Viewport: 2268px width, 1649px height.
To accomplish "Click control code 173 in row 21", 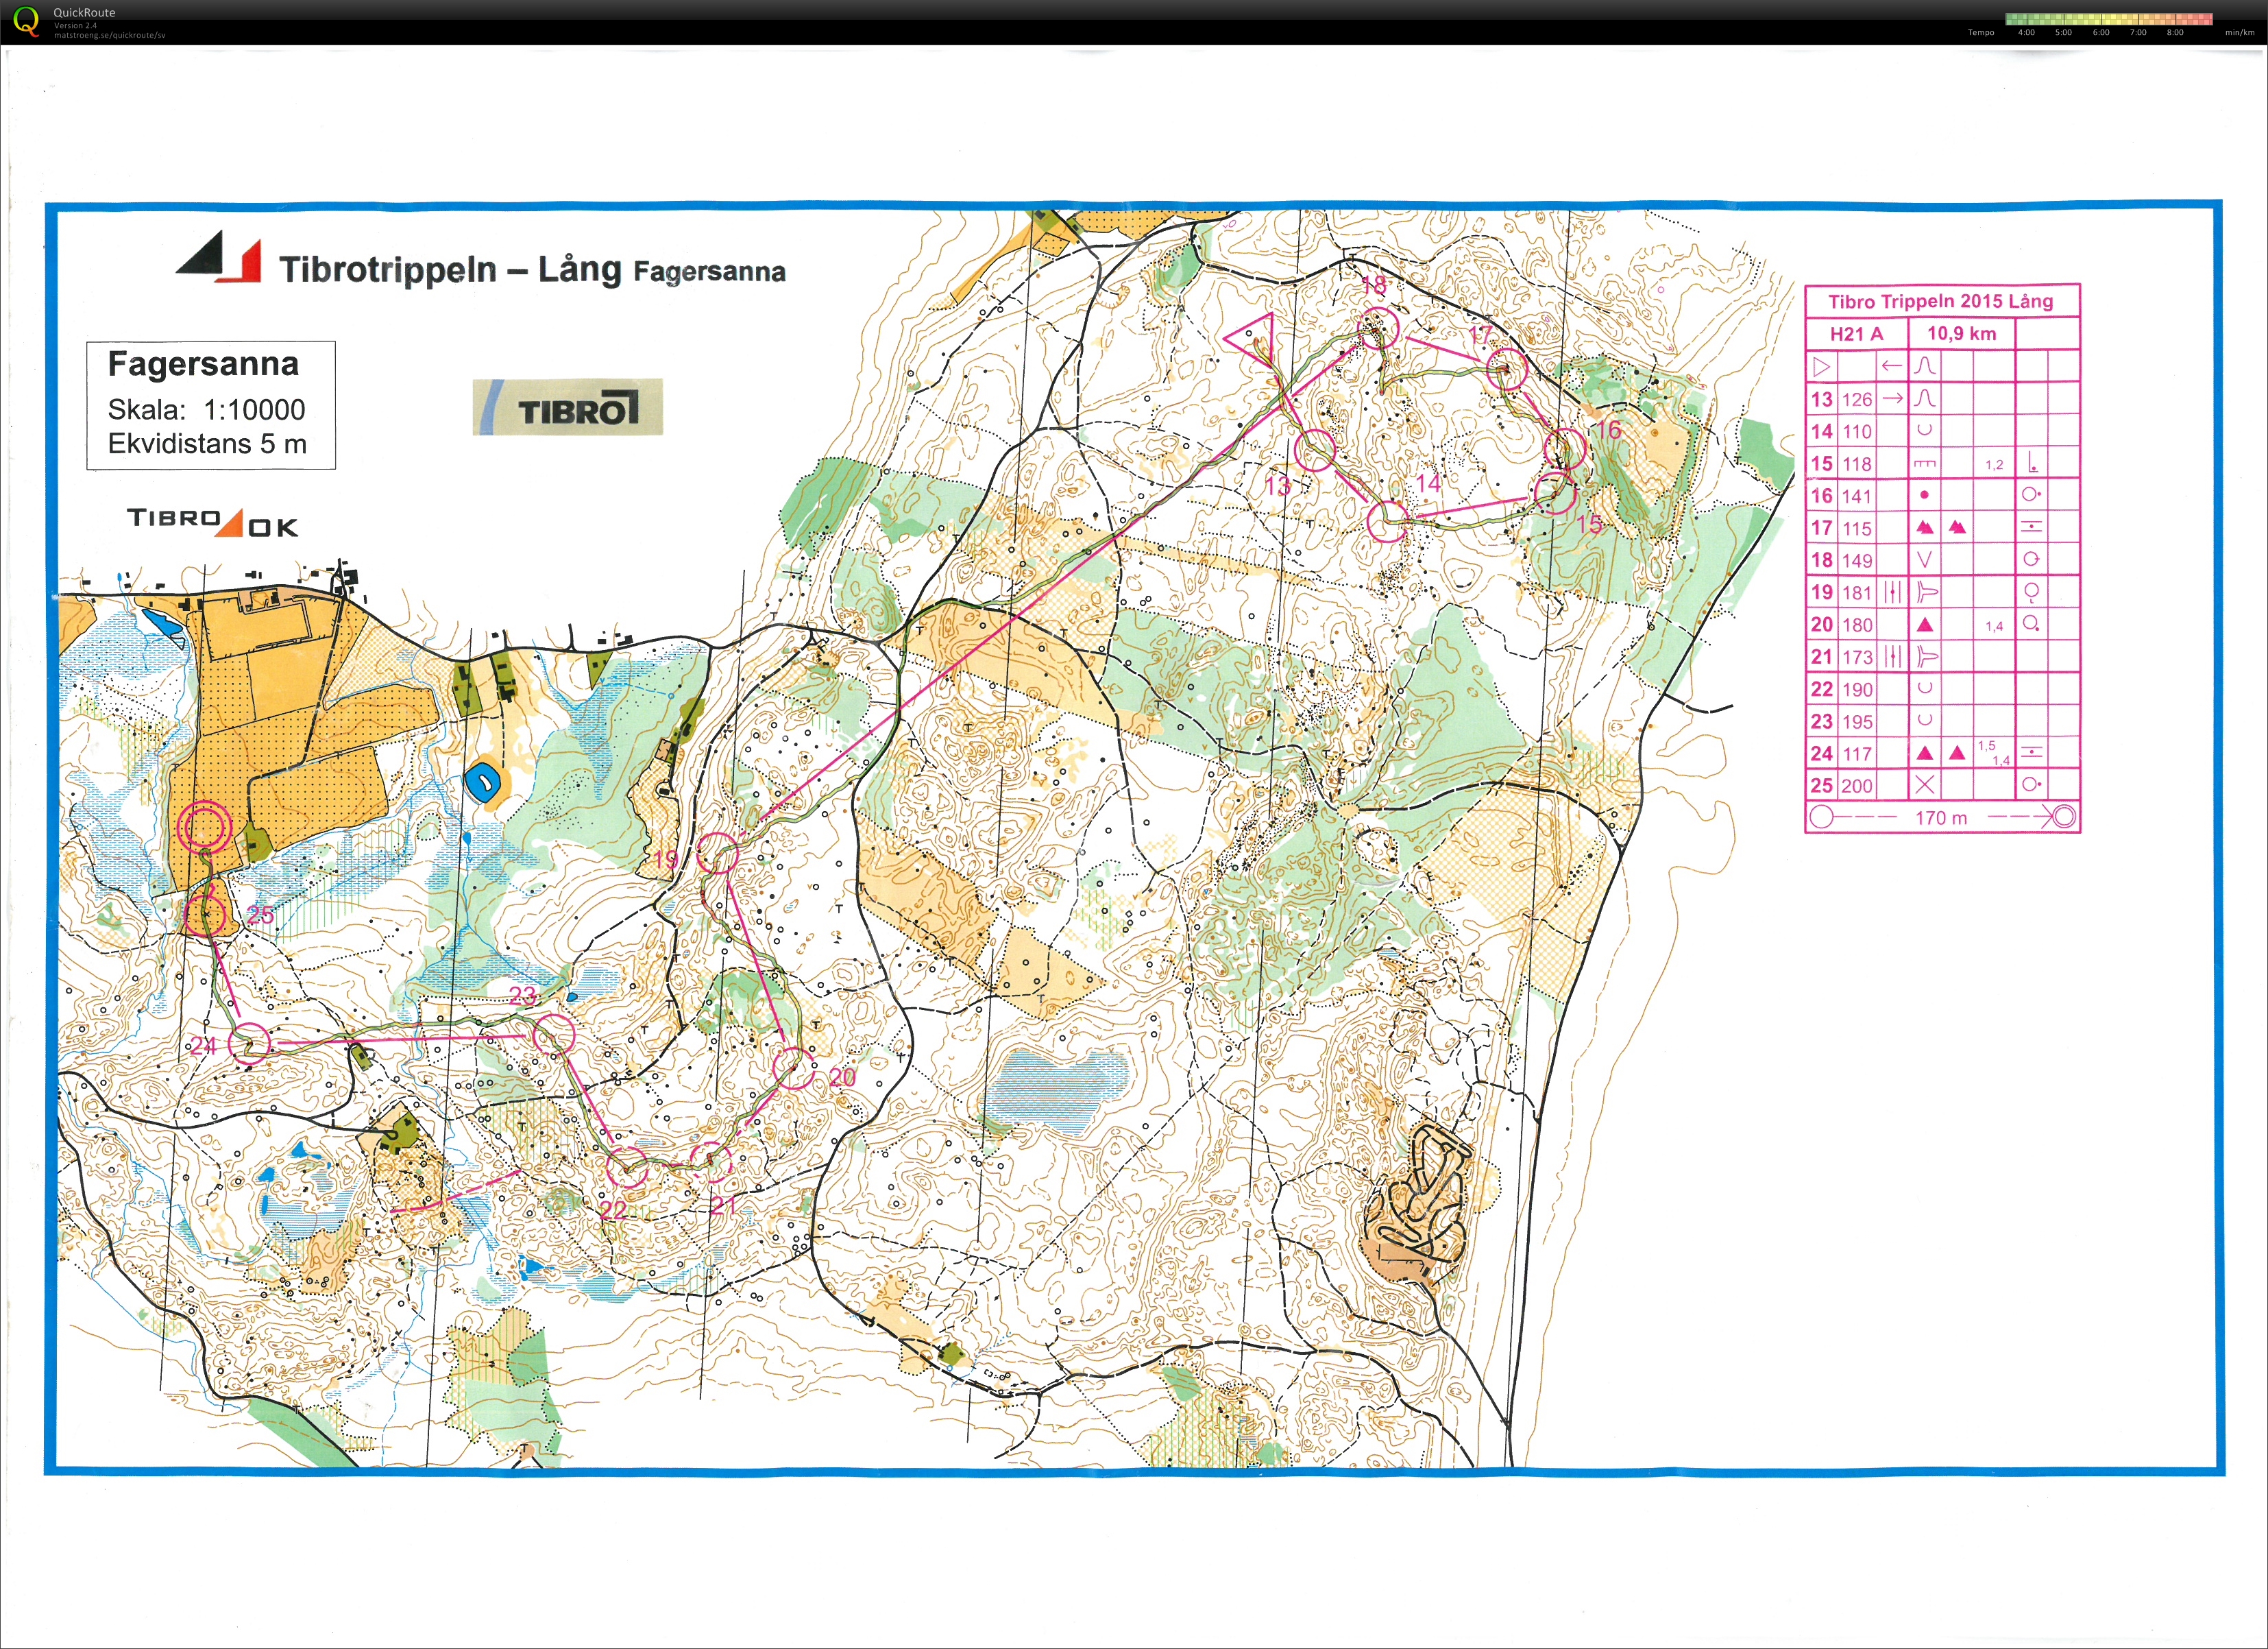I will point(1857,658).
